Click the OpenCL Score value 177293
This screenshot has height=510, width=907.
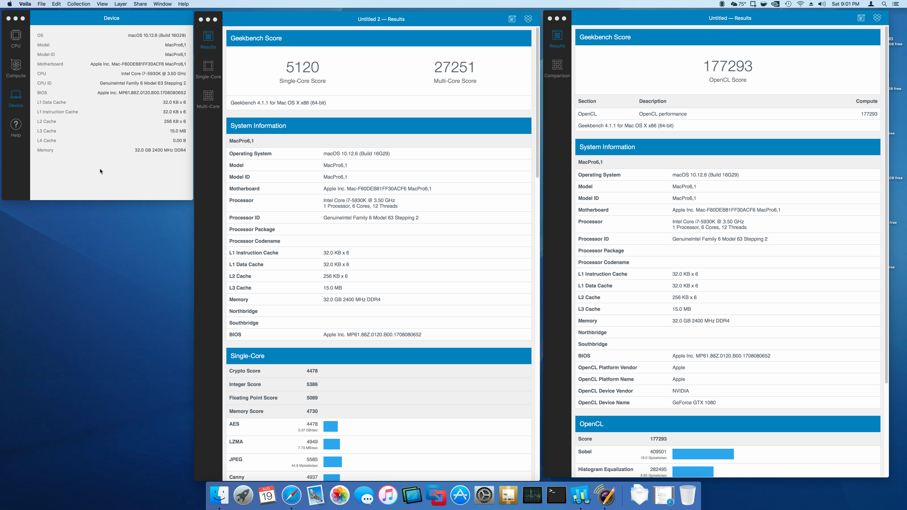728,66
